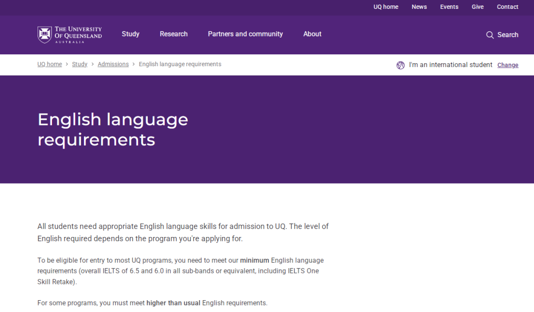Click the magnifying glass search icon
This screenshot has width=534, height=312.
(489, 35)
